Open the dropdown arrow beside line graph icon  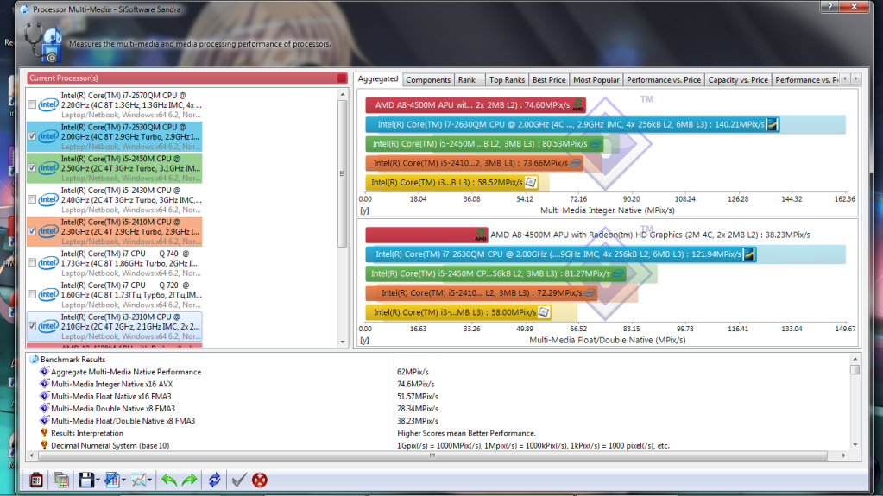coord(150,480)
